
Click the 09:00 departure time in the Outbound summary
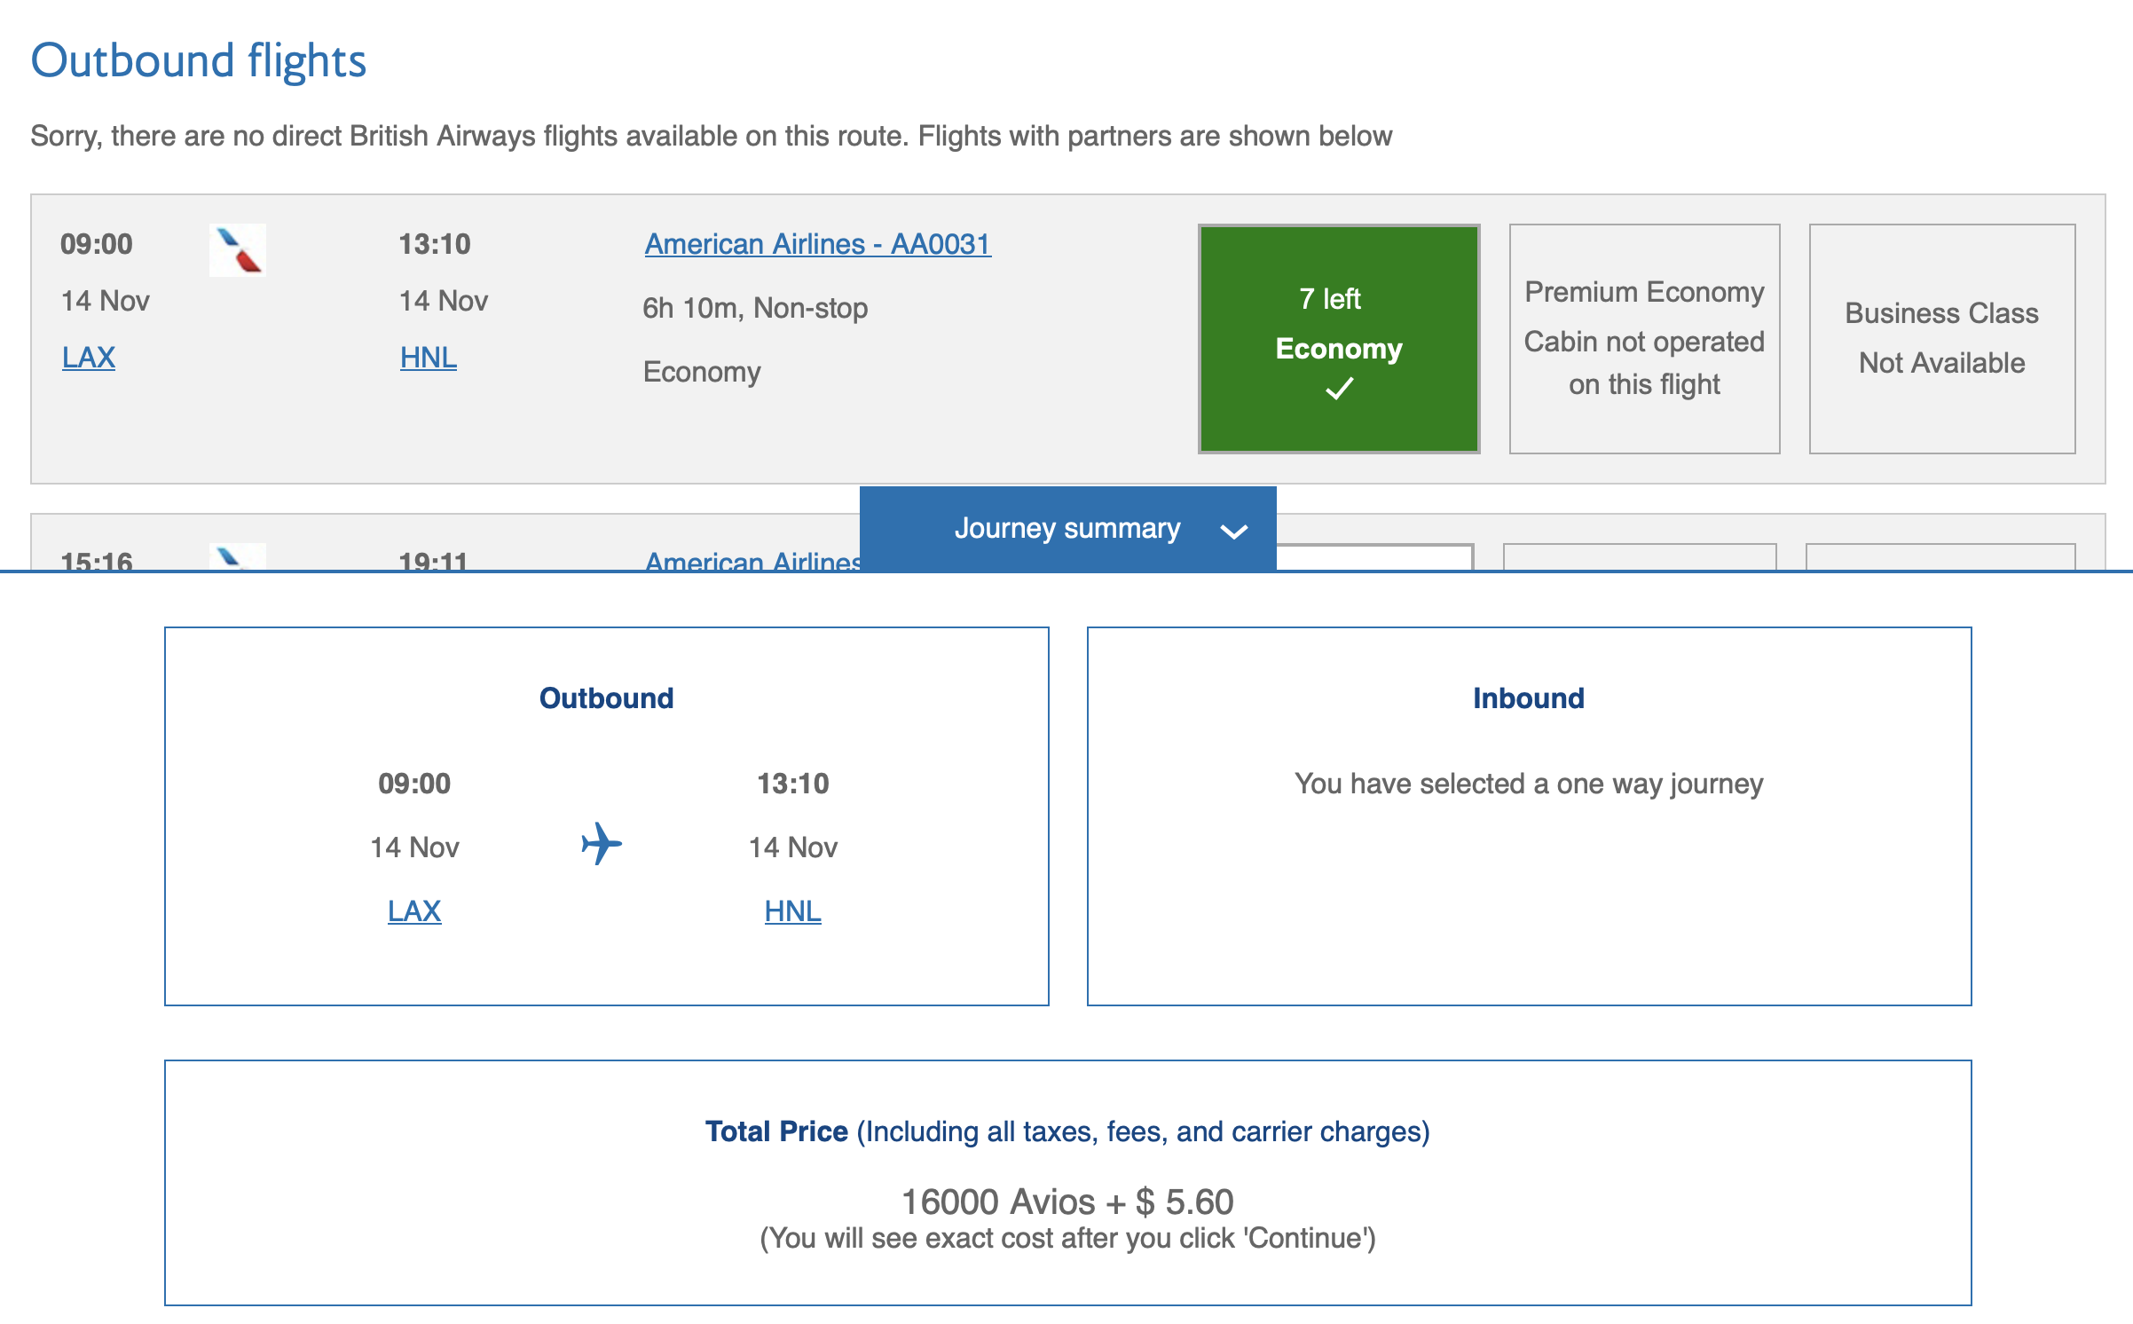pyautogui.click(x=414, y=784)
